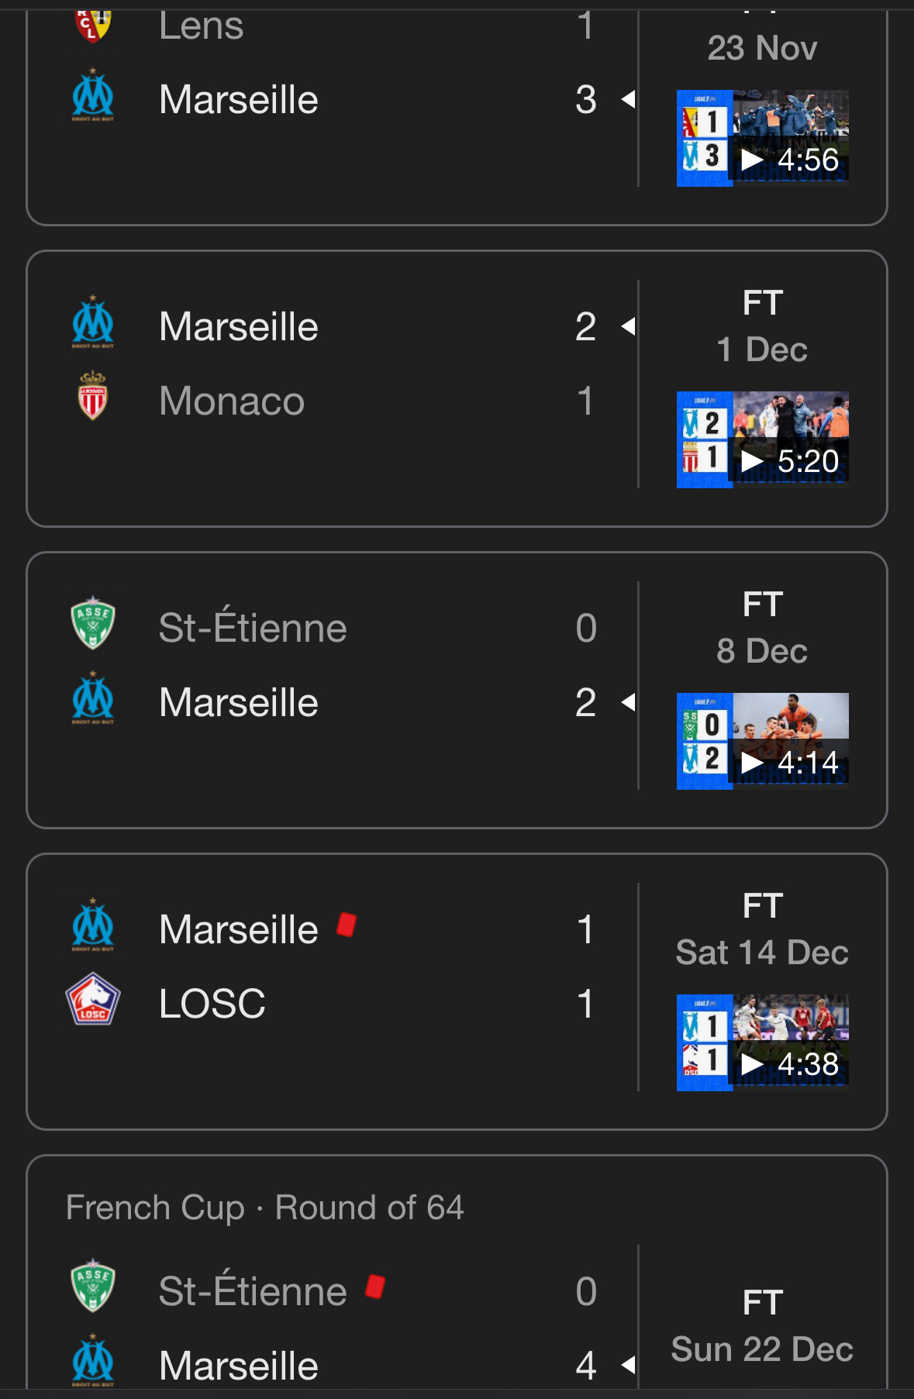Tap the red card icon next to Marseille

(x=347, y=925)
